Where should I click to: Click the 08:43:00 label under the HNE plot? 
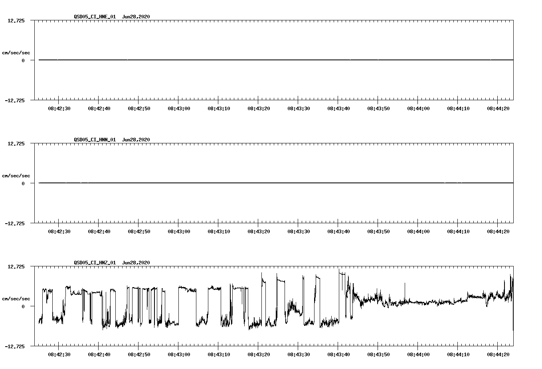179,109
